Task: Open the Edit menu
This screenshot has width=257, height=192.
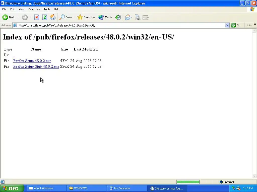Action: click(x=13, y=9)
